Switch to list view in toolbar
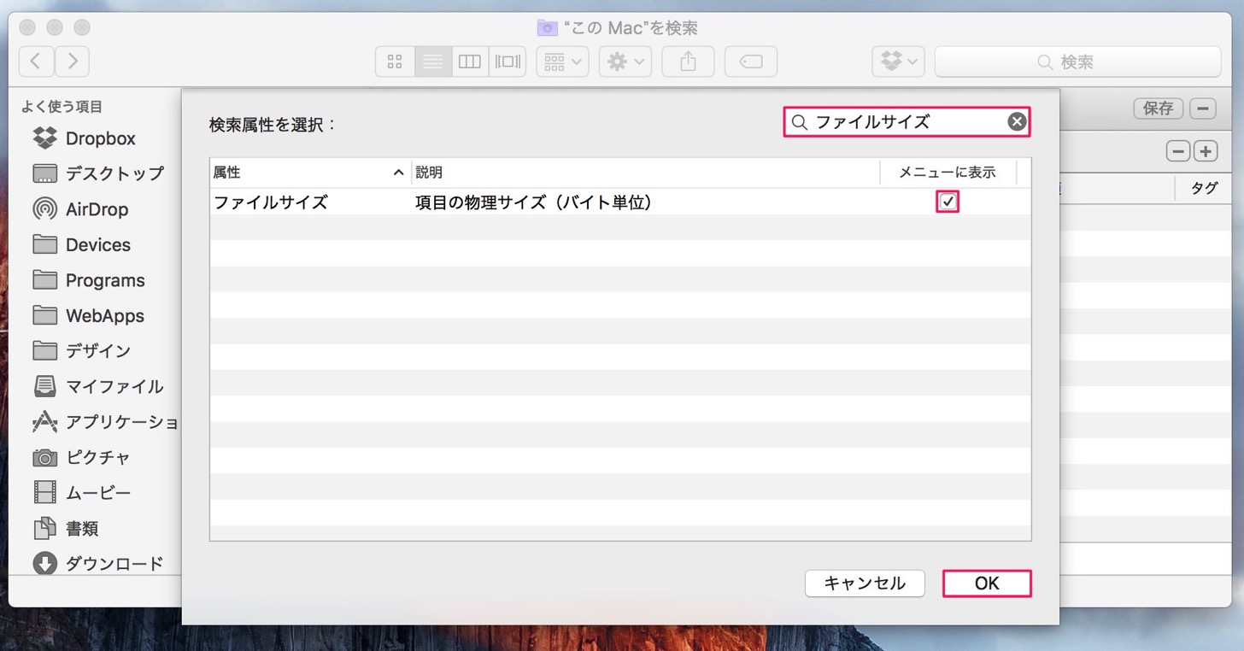1244x651 pixels. pos(433,62)
